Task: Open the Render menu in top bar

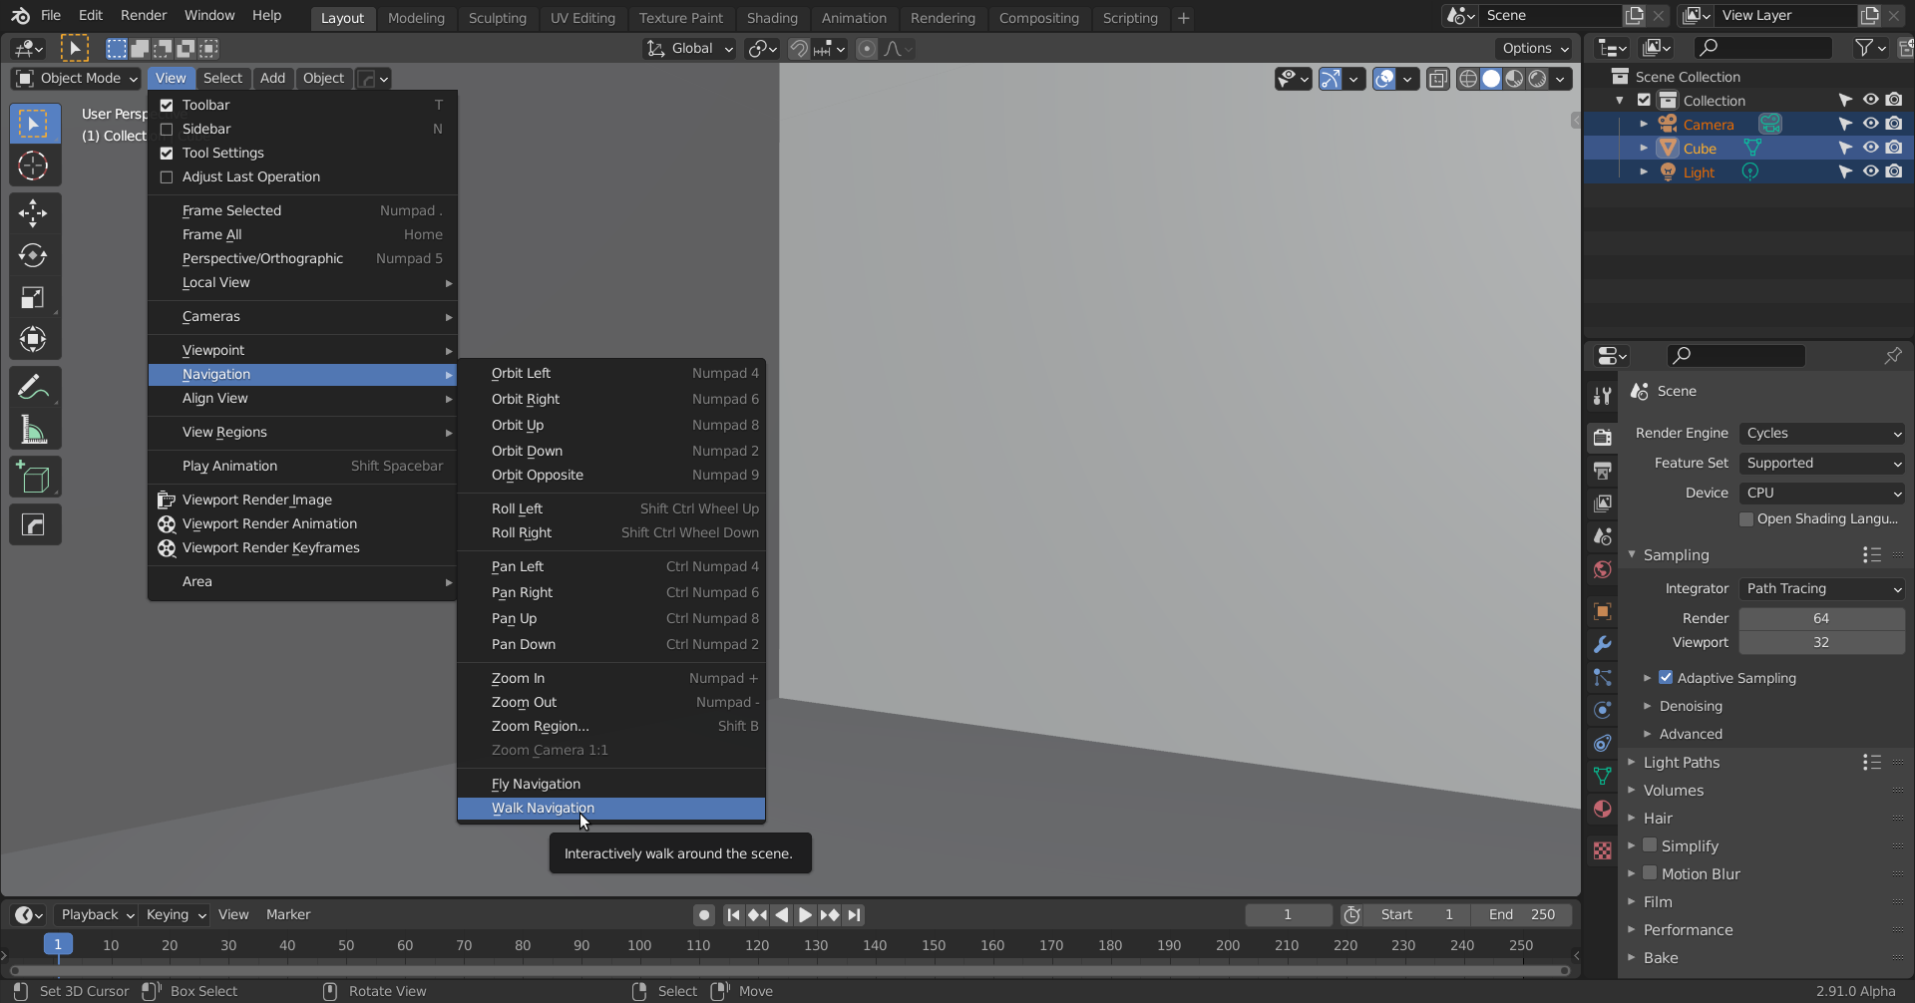Action: (144, 15)
